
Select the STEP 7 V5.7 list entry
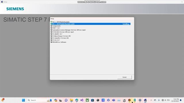[x=56, y=28]
